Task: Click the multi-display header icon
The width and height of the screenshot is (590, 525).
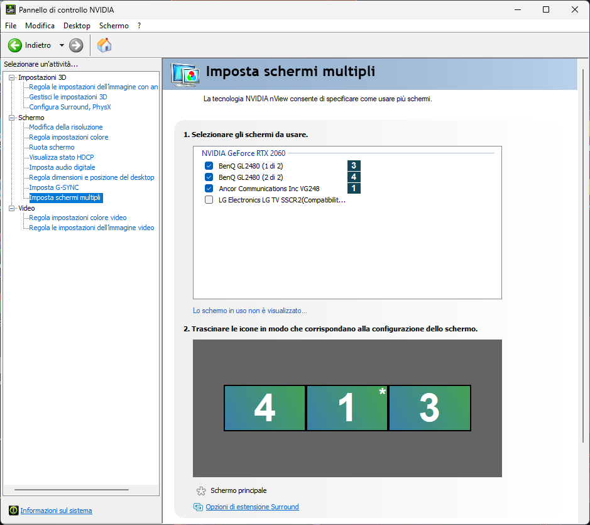Action: point(185,74)
